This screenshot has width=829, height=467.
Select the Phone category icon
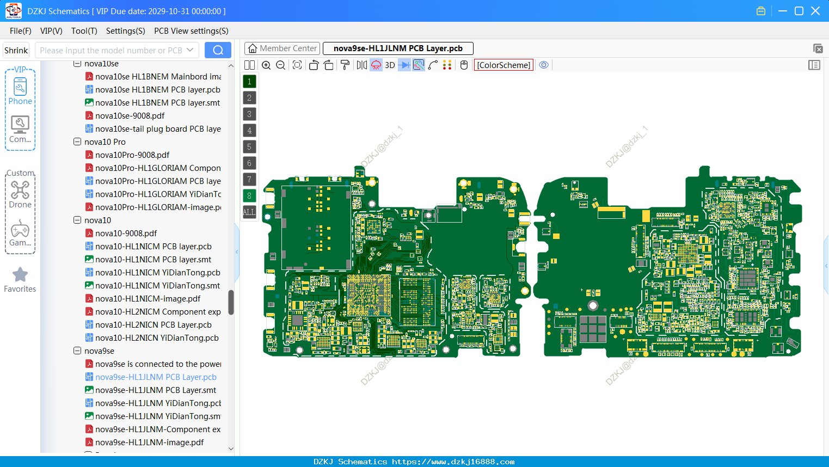pyautogui.click(x=20, y=91)
